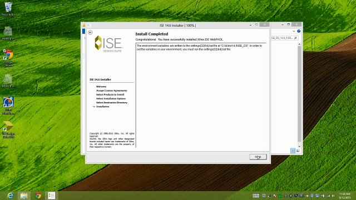Image resolution: width=356 pixels, height=200 pixels.
Task: Expand the Explorer ribbon chevron
Action: point(294,31)
